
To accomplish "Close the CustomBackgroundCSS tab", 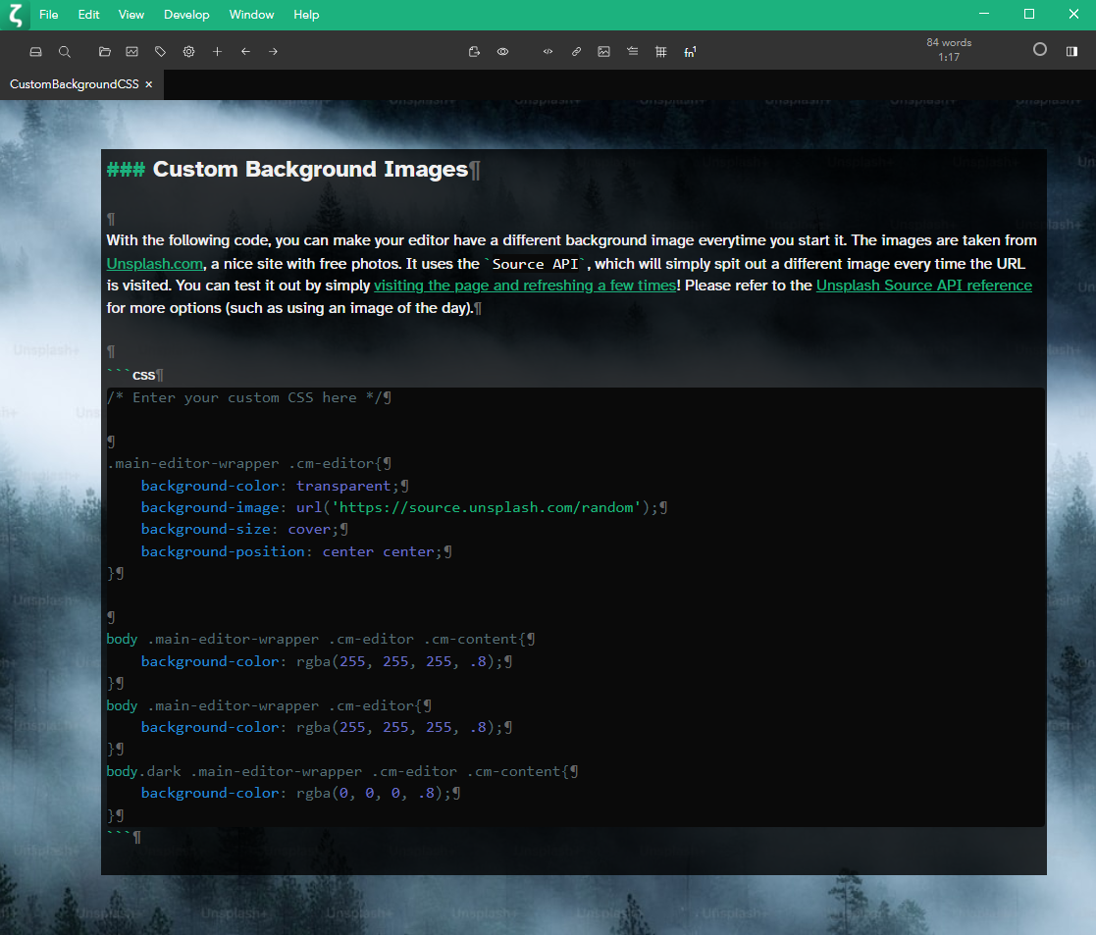I will coord(149,84).
